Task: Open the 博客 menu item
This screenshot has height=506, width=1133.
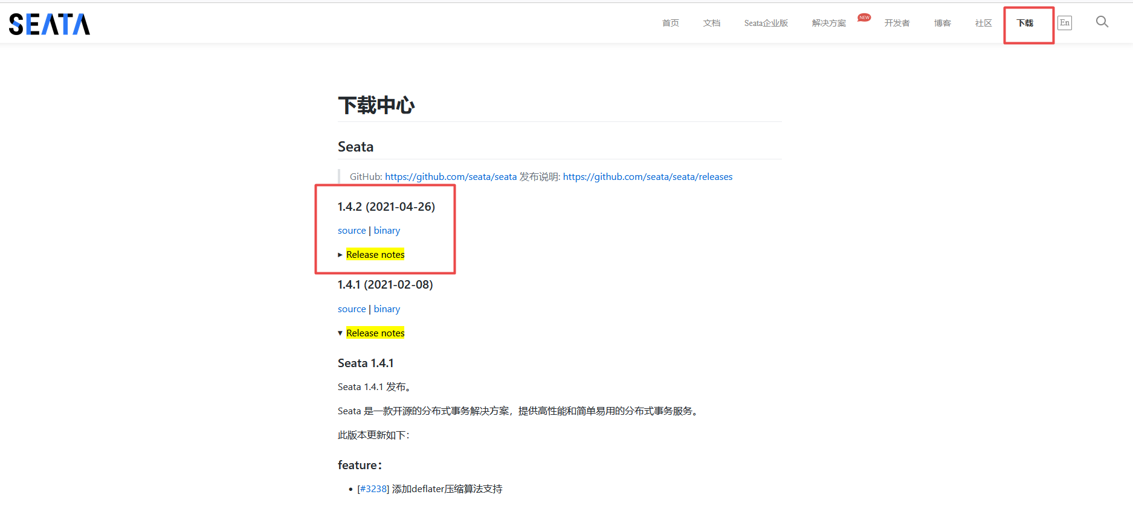Action: pyautogui.click(x=943, y=23)
